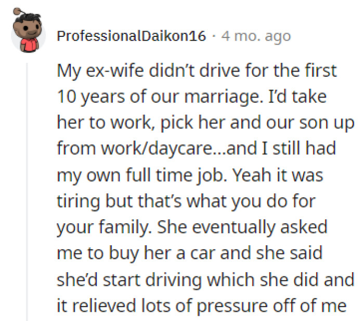Viewport: 364px width, 321px height.
Task: Click the dot separator beside the username
Action: pos(214,36)
